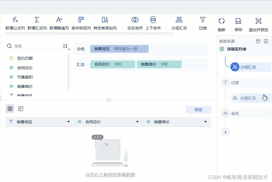
Task: Open the 分组汇总 toolbar icon
Action: tap(179, 19)
